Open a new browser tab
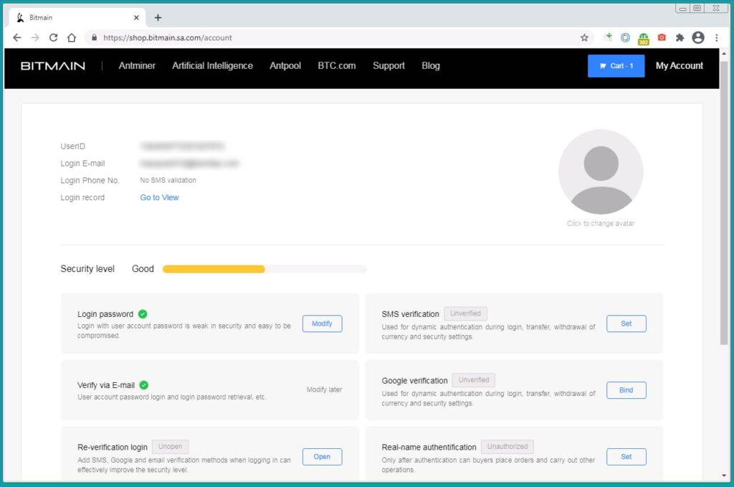 click(158, 18)
